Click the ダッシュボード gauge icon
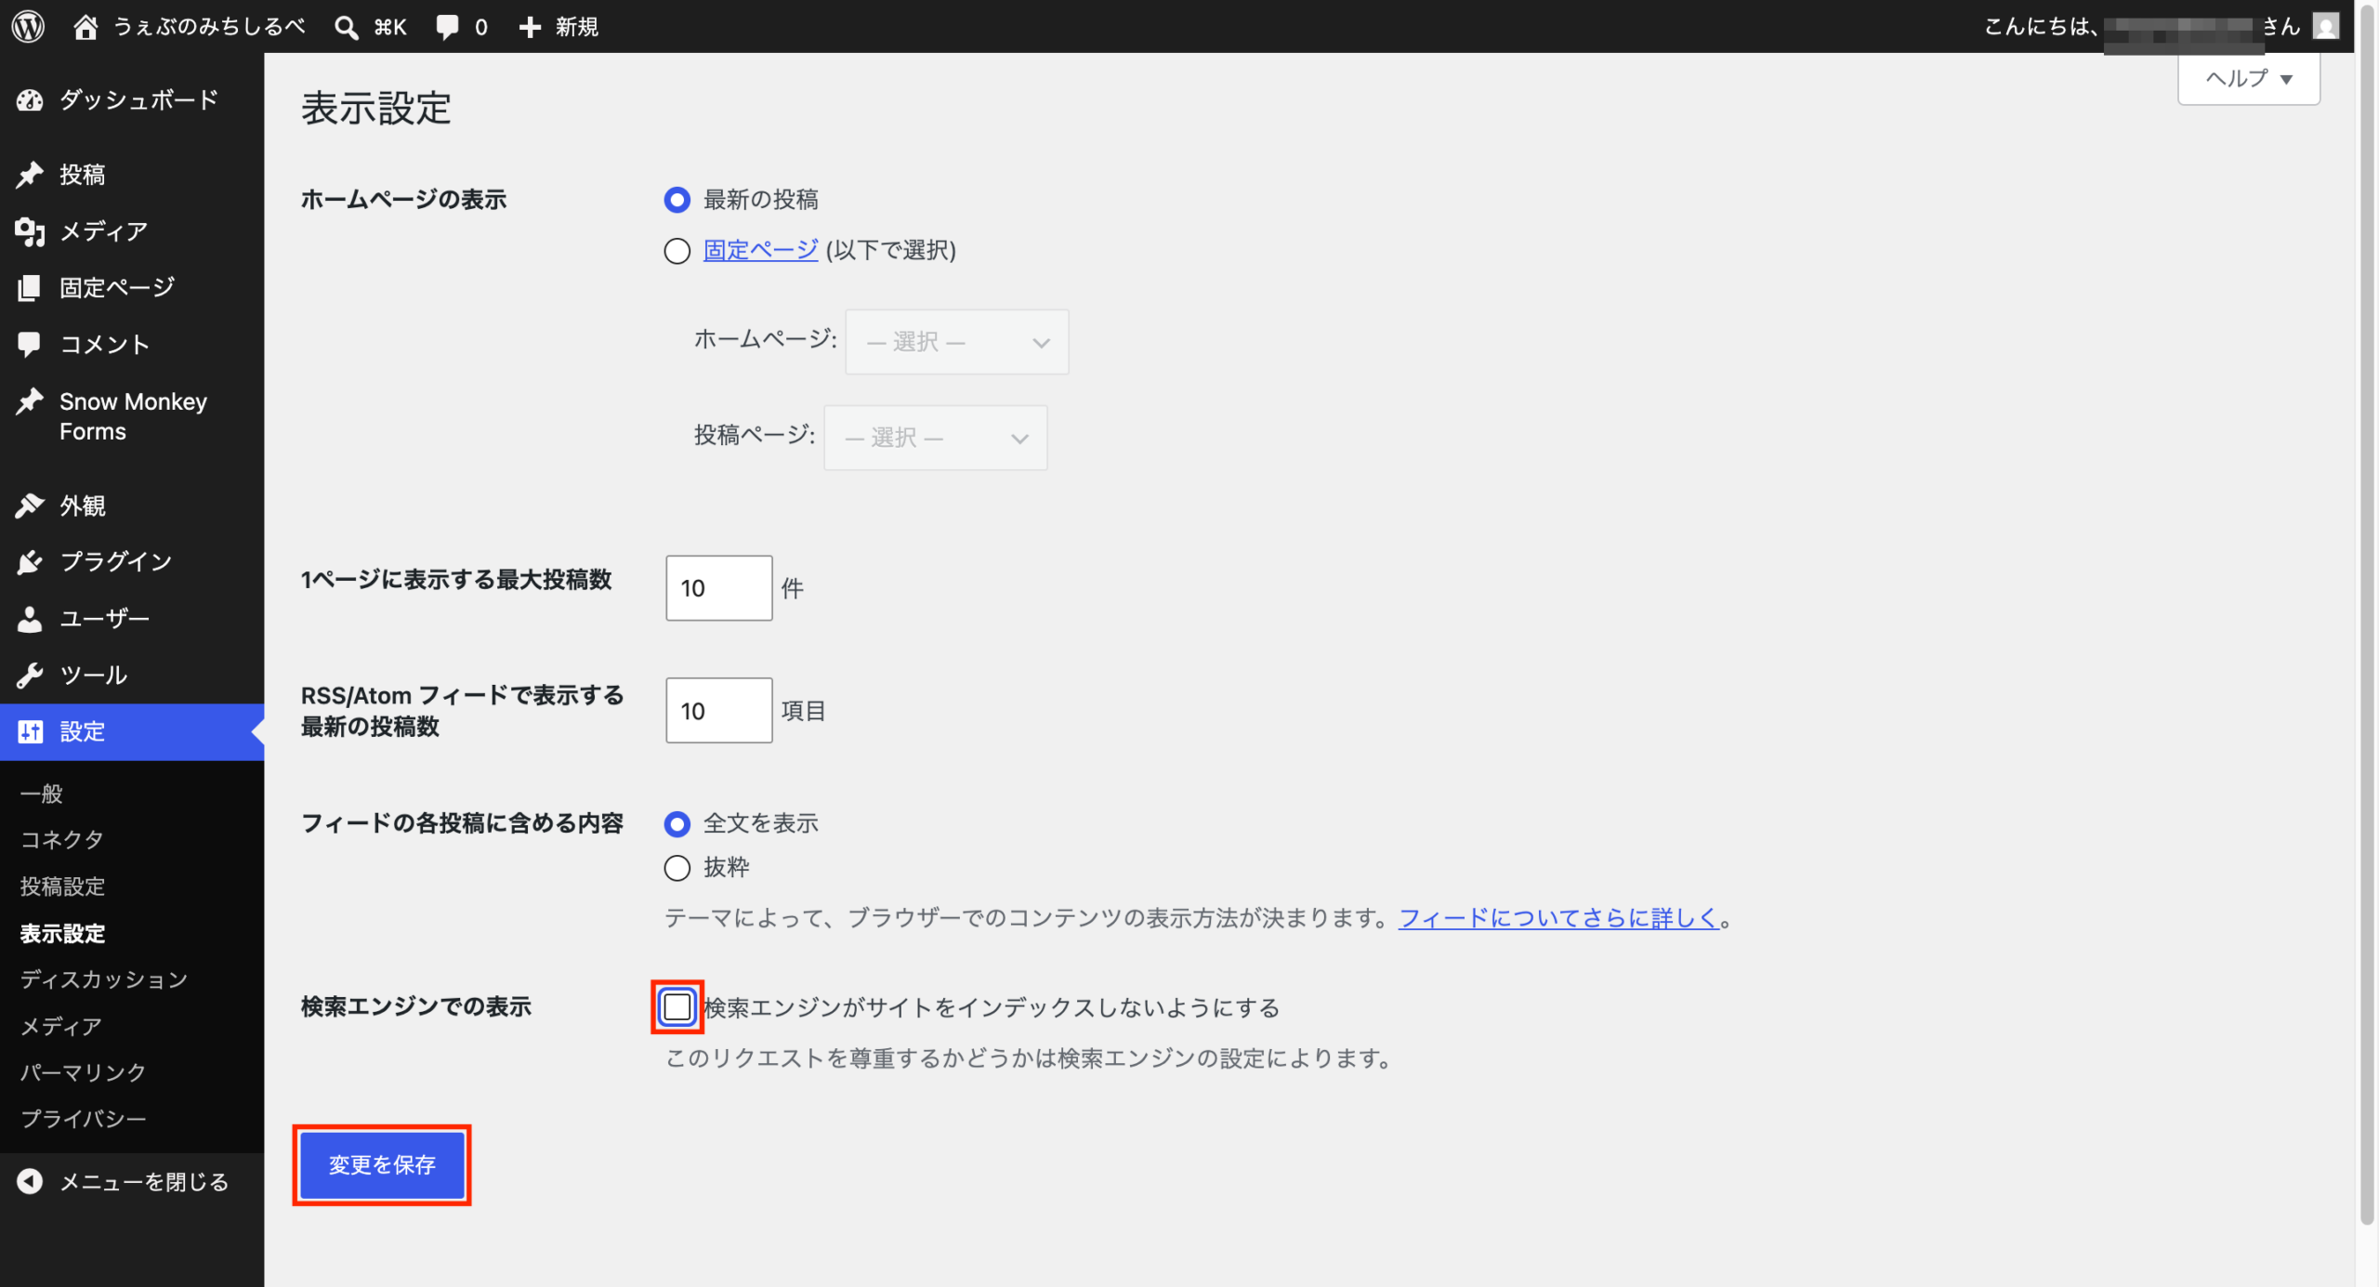The image size is (2379, 1287). coord(30,100)
